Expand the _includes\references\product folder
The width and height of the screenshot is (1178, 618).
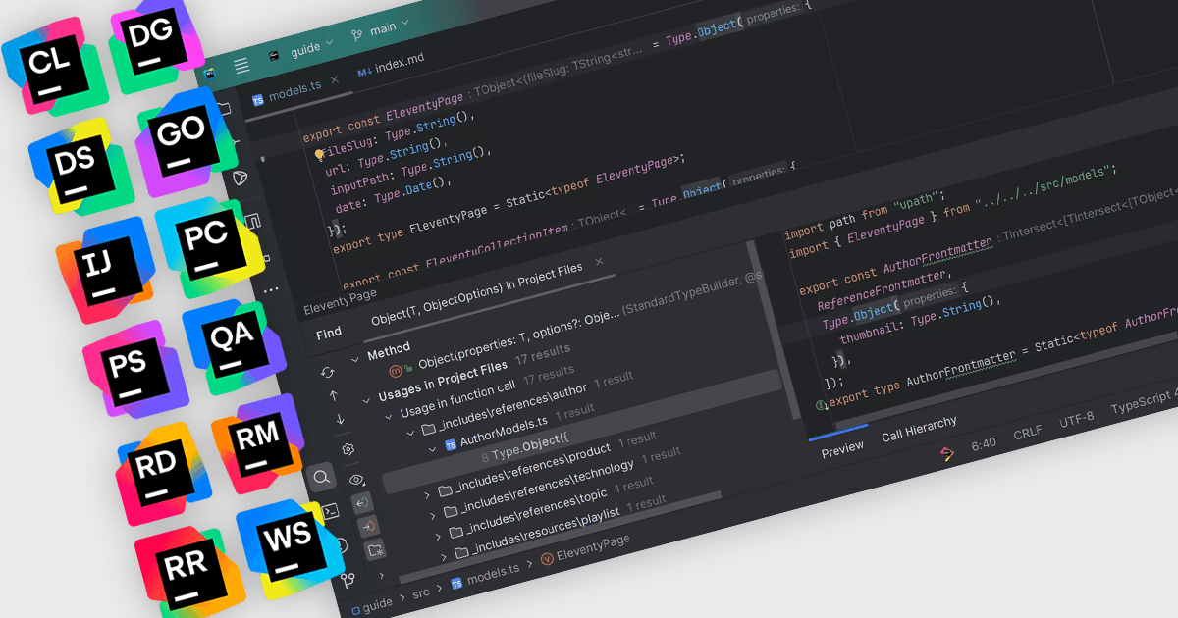coord(427,495)
